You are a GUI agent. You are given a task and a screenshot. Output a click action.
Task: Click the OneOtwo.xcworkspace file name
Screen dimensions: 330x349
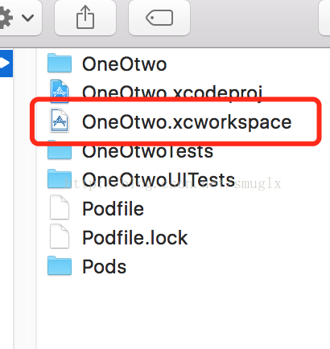coord(187,122)
